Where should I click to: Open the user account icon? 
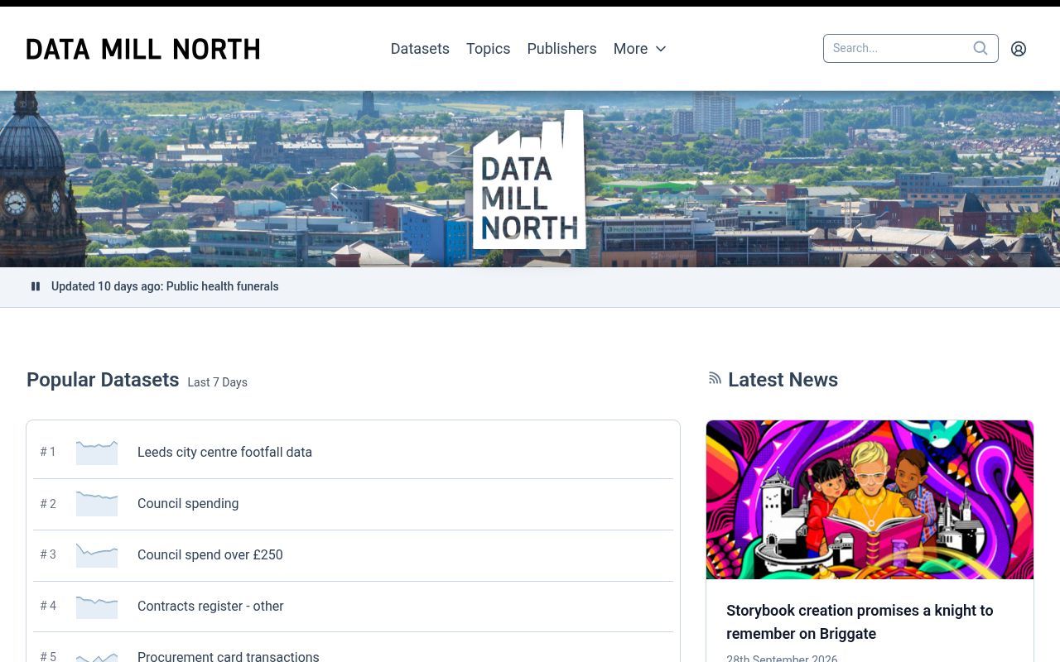(x=1019, y=49)
